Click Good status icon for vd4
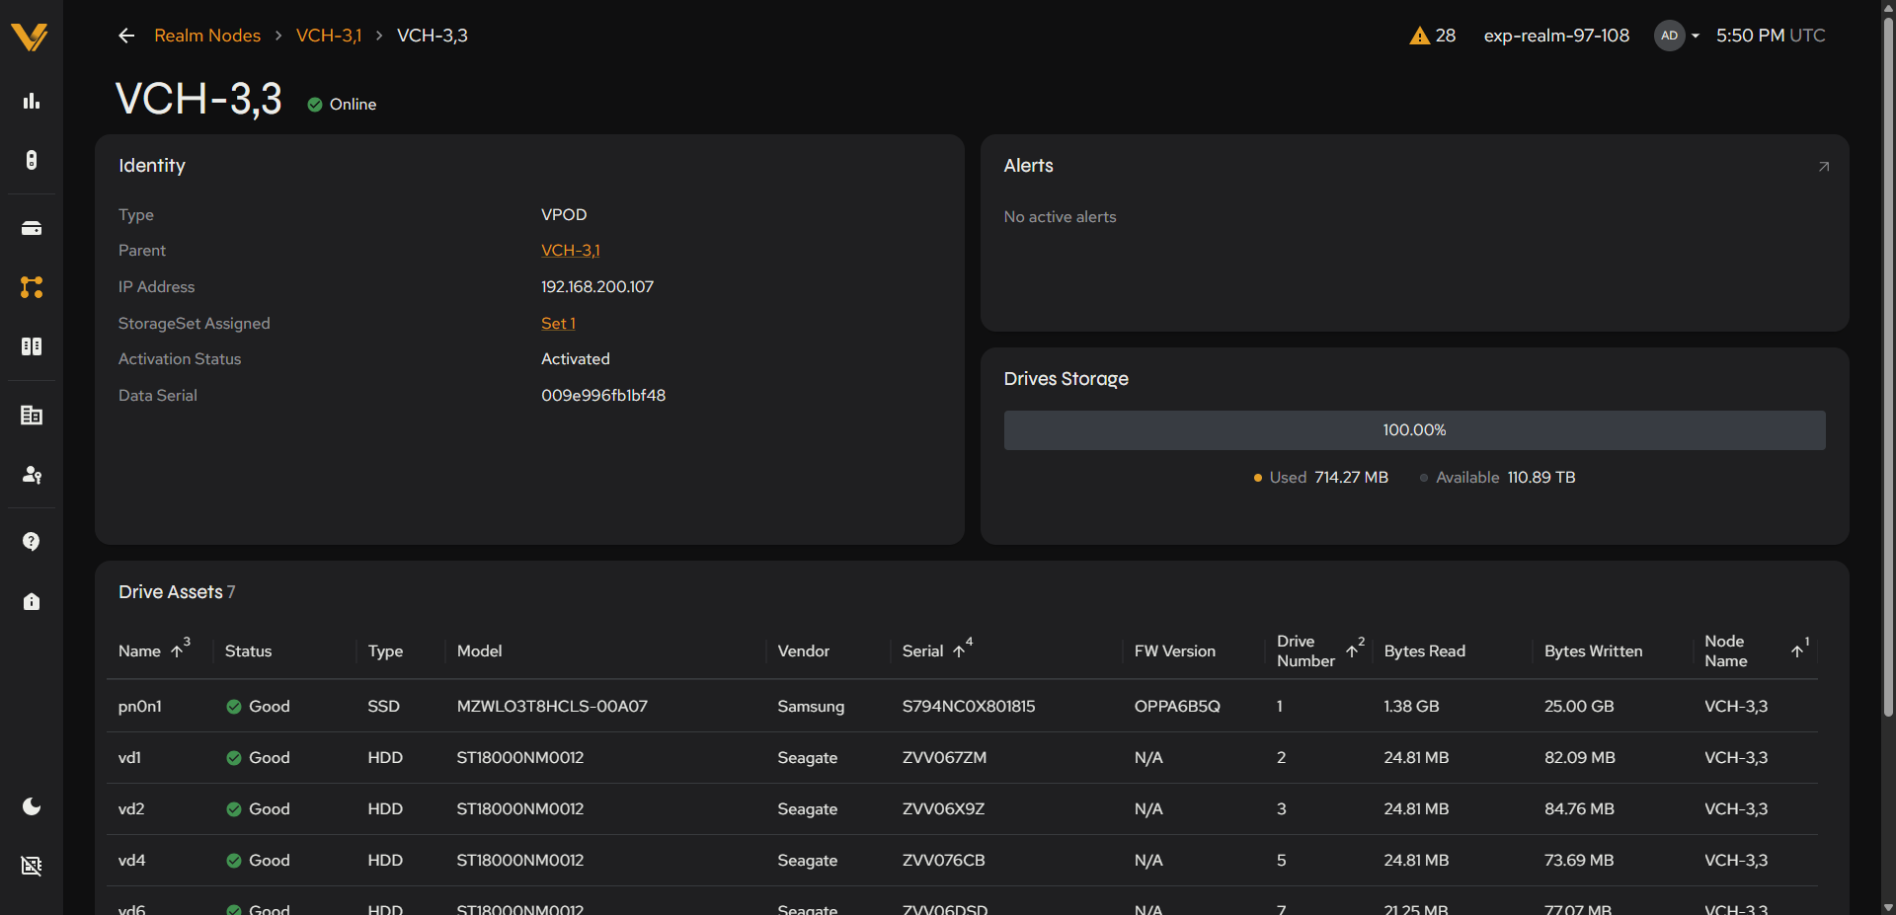 [x=234, y=861]
